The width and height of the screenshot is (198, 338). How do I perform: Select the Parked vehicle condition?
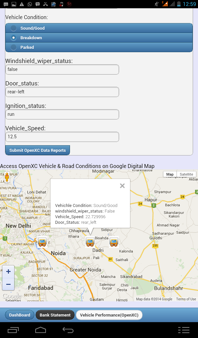tap(99, 47)
